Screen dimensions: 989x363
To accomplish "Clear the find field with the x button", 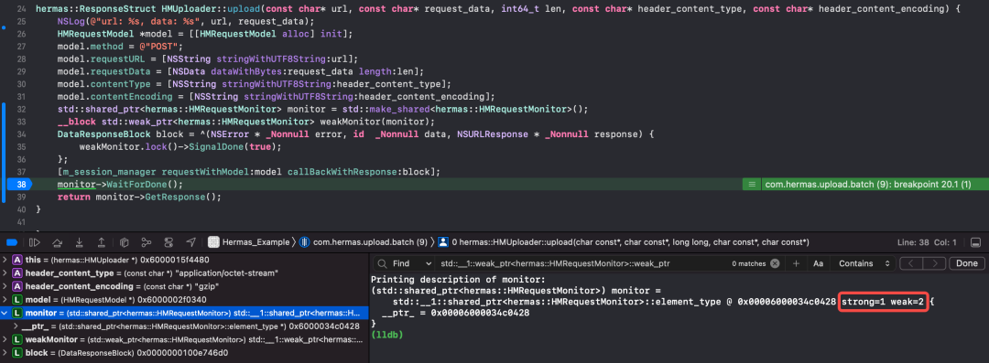I will pyautogui.click(x=775, y=263).
